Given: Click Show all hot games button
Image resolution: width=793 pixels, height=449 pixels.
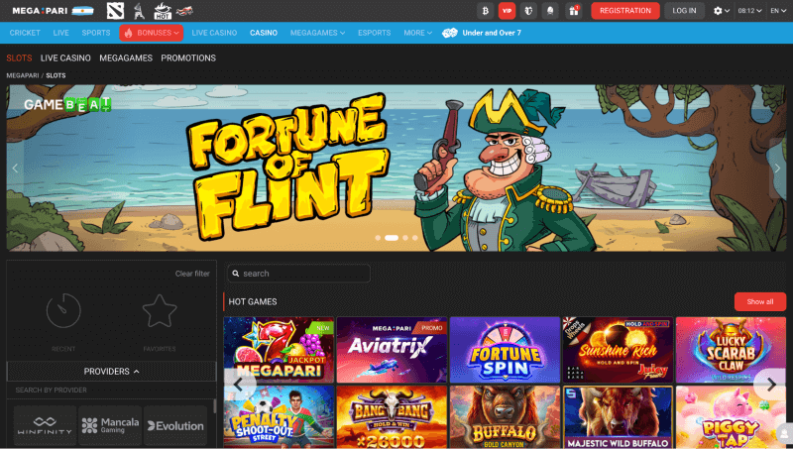Looking at the screenshot, I should tap(760, 302).
